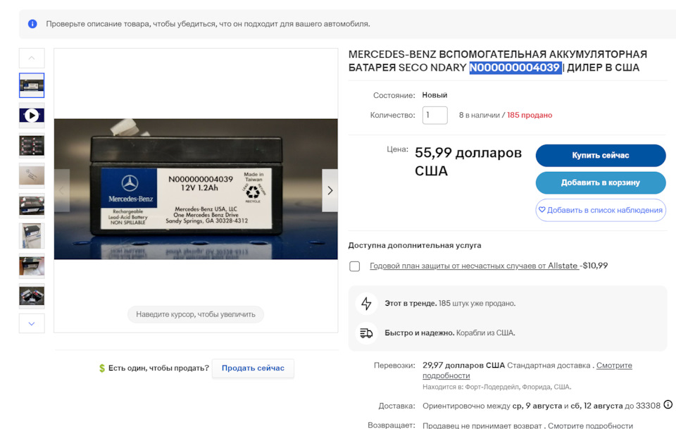Click the quantity input field showing 1
The image size is (676, 429).
pyautogui.click(x=434, y=114)
